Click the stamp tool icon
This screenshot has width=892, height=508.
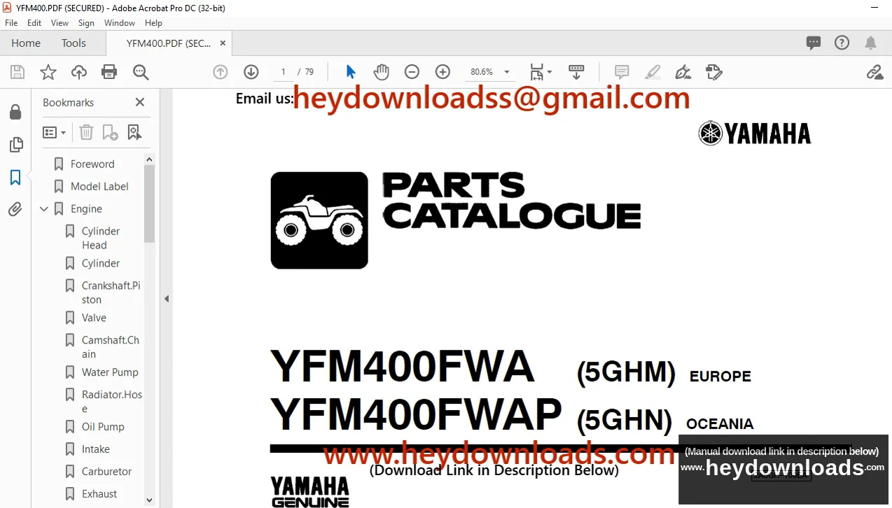(x=713, y=72)
